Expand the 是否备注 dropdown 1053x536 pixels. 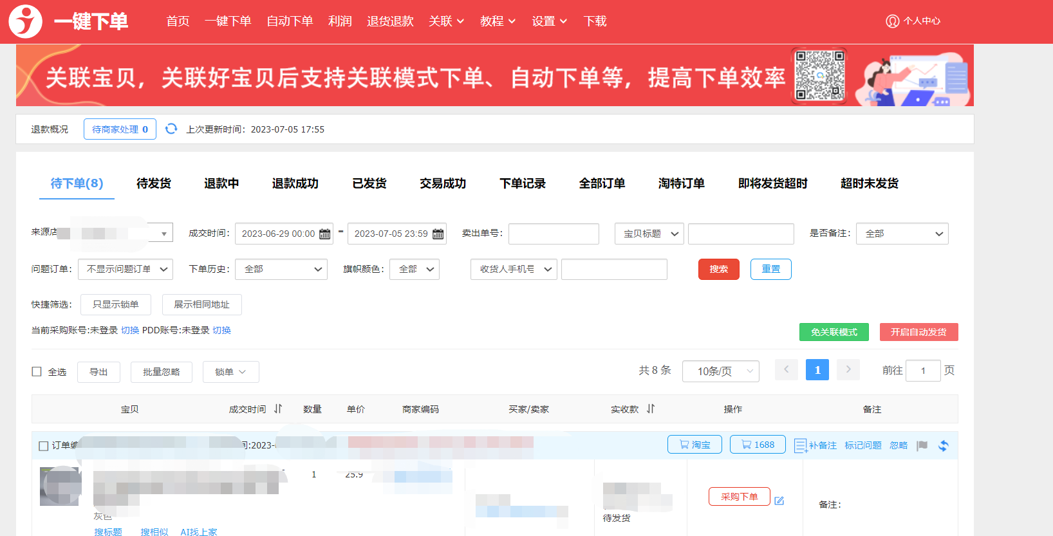click(902, 234)
